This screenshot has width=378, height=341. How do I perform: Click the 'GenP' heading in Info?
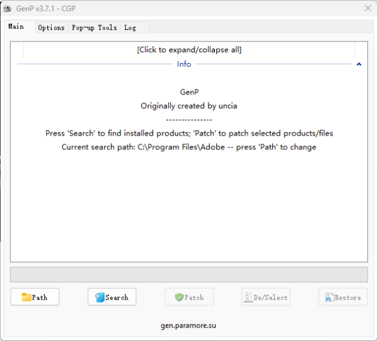coord(189,92)
